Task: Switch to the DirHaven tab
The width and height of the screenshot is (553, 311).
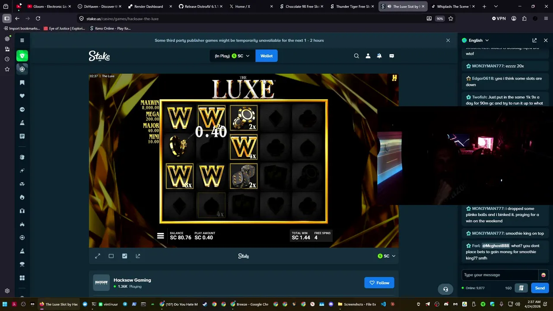Action: tap(97, 6)
